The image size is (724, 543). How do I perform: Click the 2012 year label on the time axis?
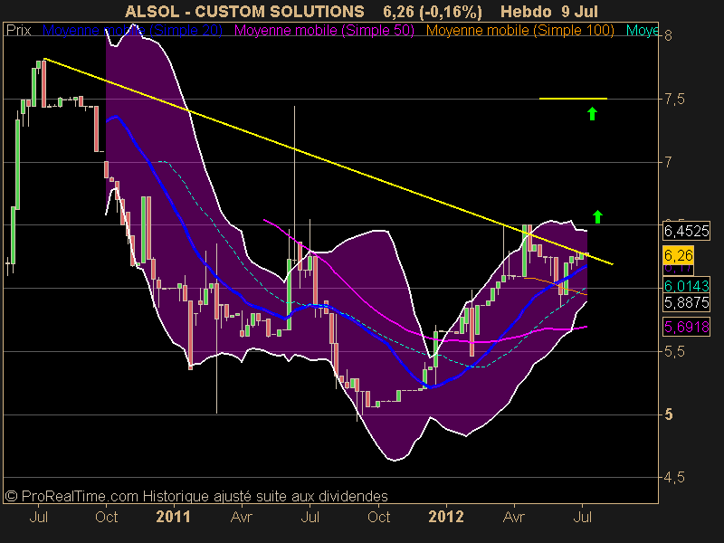click(446, 516)
